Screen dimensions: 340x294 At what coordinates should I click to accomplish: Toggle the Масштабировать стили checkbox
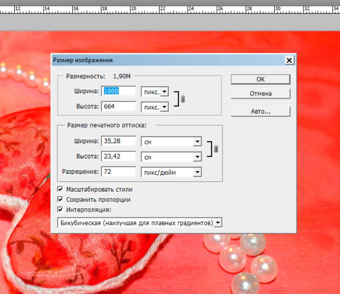click(60, 189)
